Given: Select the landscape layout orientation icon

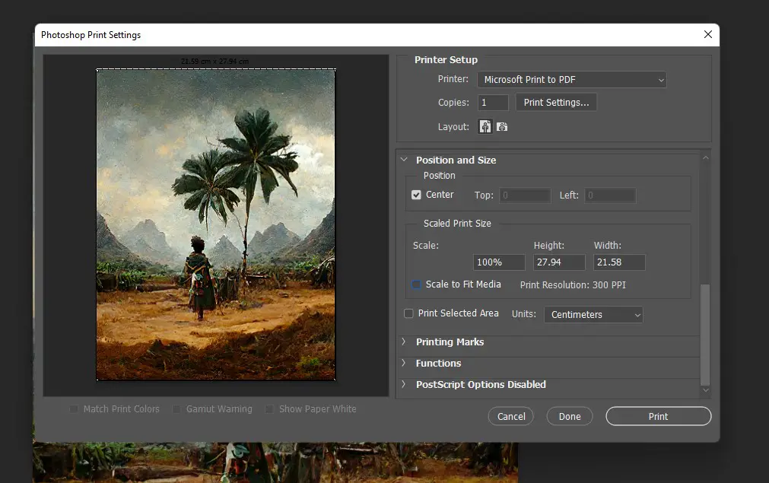Looking at the screenshot, I should click(x=502, y=126).
